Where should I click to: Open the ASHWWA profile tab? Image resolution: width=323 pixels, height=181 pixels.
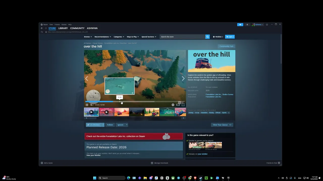pyautogui.click(x=92, y=28)
